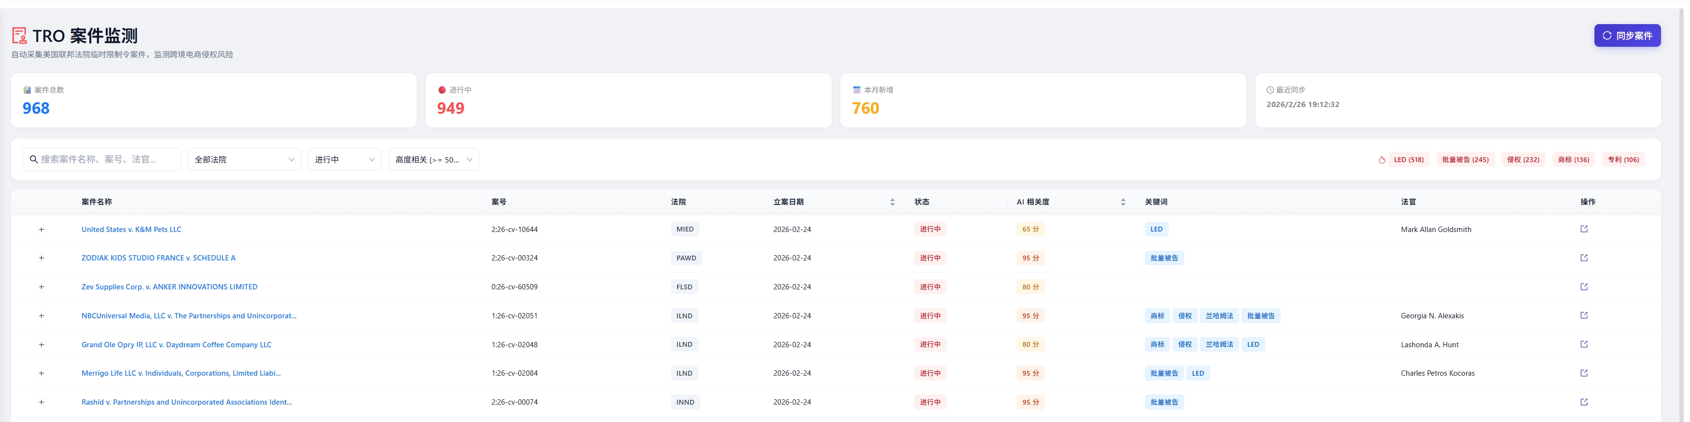1690x422 pixels.
Task: Open the 高度相关 relevance filter dropdown
Action: [433, 160]
